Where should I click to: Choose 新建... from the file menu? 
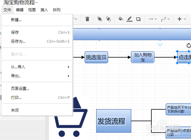pyautogui.click(x=37, y=20)
